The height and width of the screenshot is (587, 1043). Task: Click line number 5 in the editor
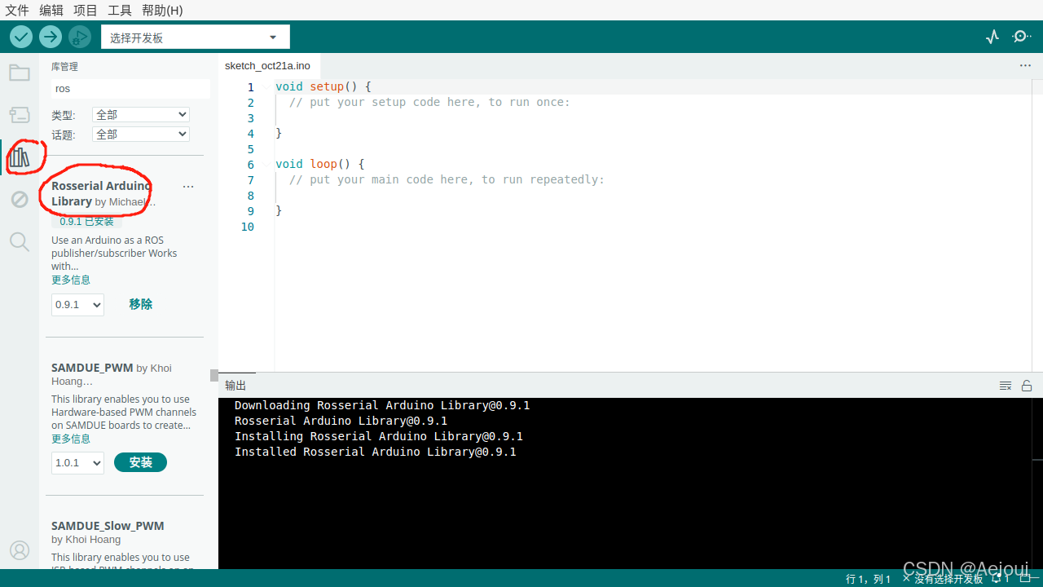coord(250,149)
